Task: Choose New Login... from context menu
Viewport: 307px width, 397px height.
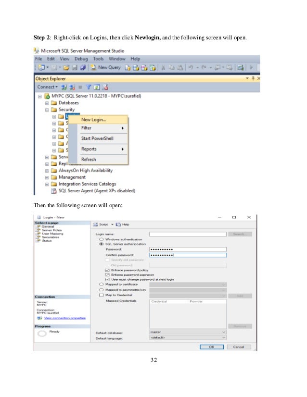Action: [x=98, y=120]
